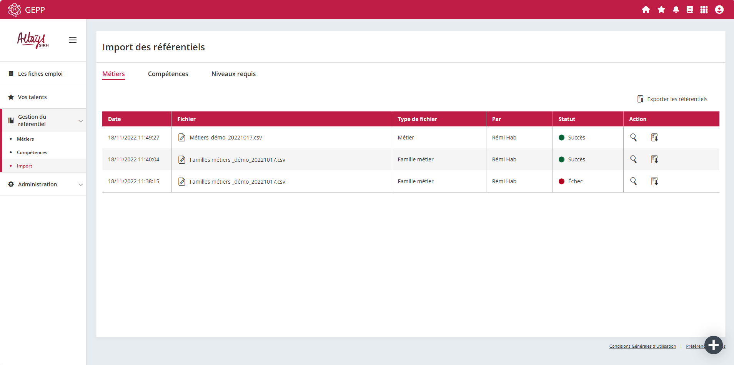The image size is (734, 365).
Task: Go to the home page icon
Action: [x=646, y=10]
